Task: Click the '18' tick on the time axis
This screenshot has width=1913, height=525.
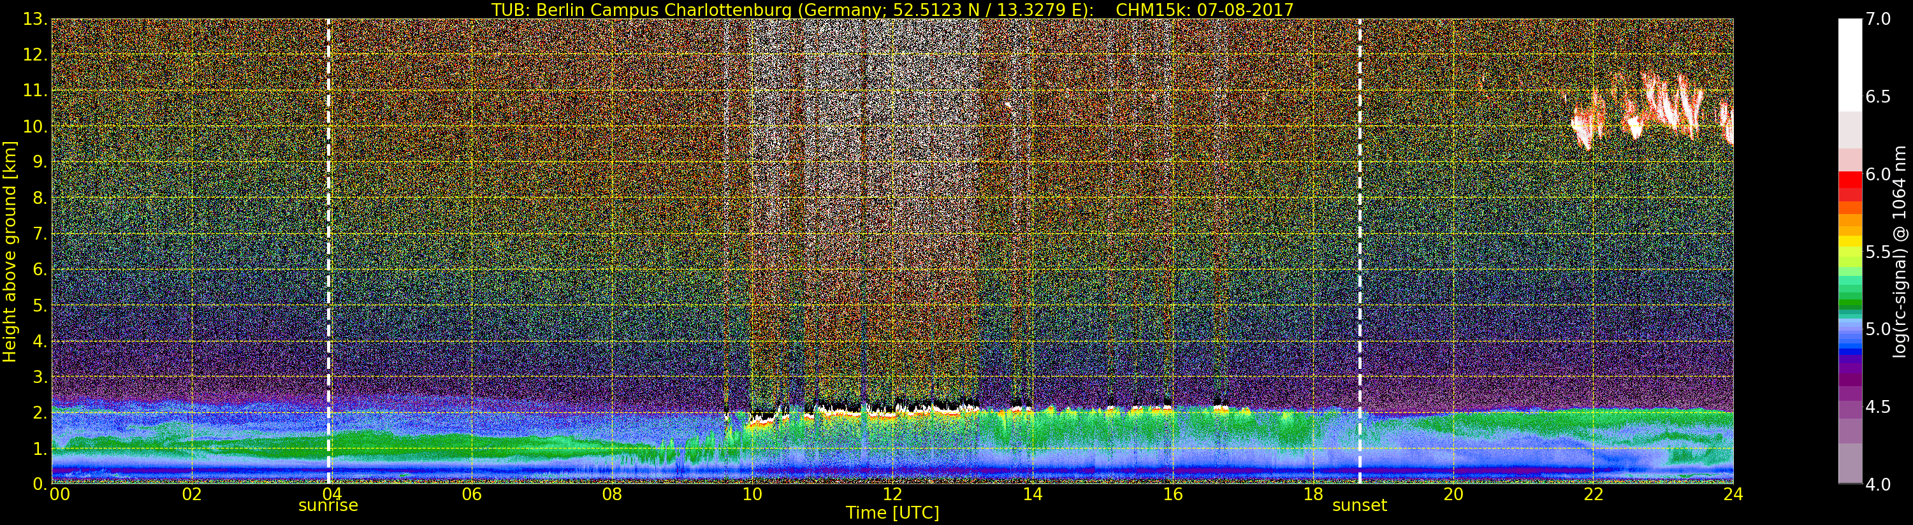Action: [x=1313, y=494]
